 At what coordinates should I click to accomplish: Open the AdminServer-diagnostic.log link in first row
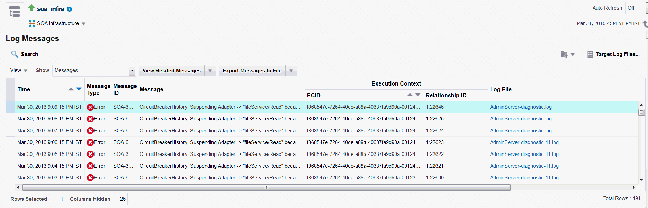tap(521, 107)
